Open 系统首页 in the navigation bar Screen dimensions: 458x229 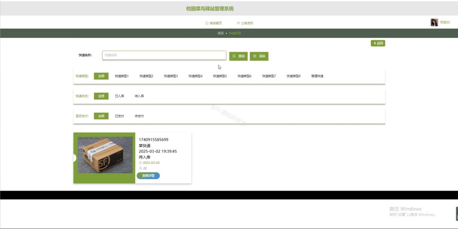[x=213, y=23]
